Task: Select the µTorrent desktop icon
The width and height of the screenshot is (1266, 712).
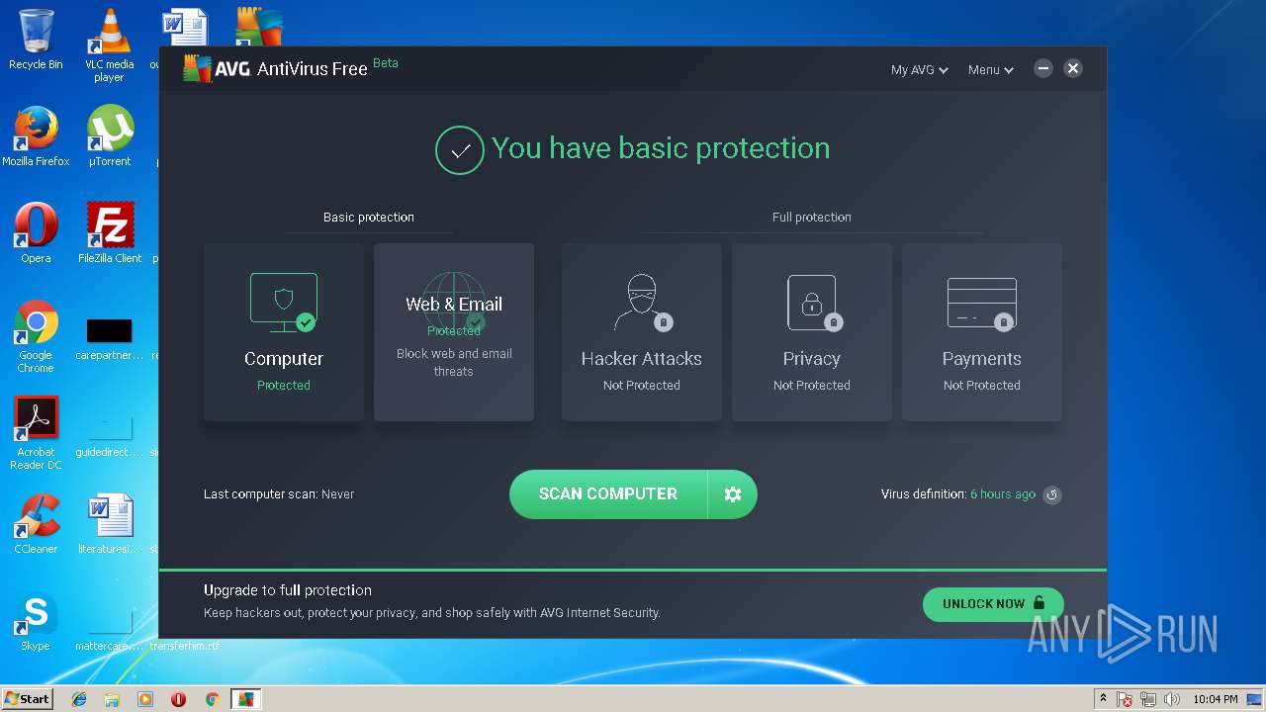Action: [109, 136]
